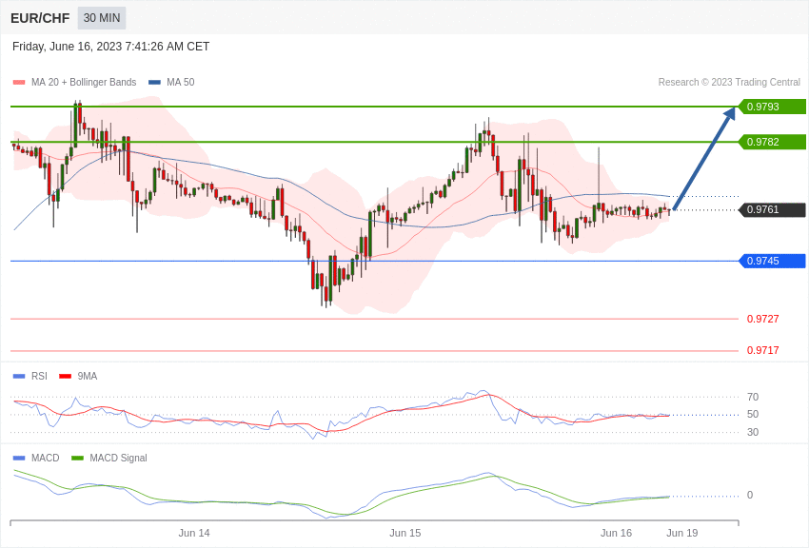Click the 0.9761 current price label
809x548 pixels.
772,210
